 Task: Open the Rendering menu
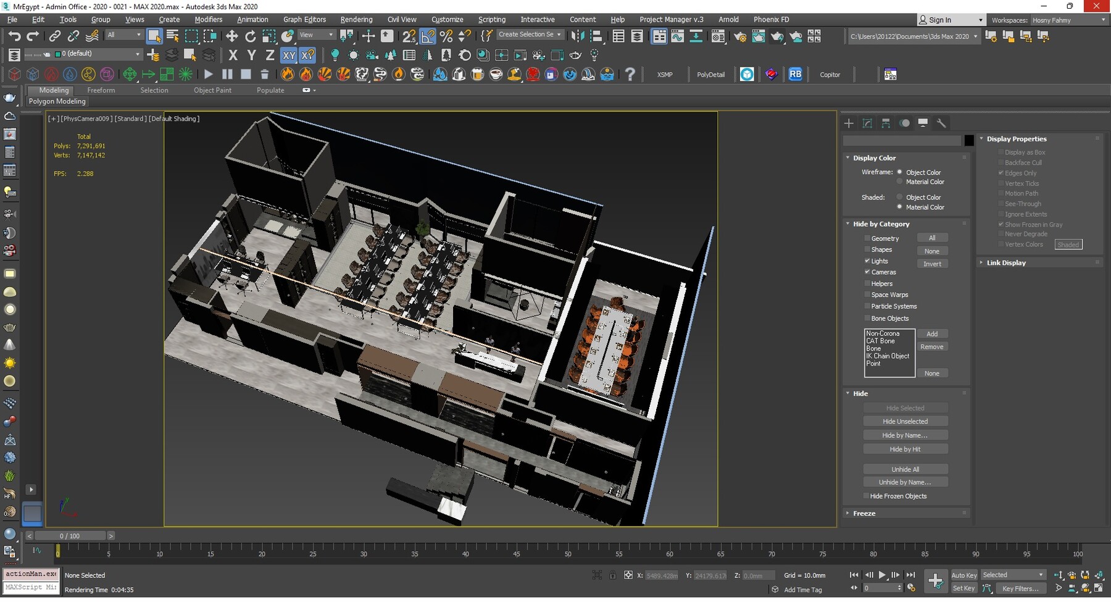pyautogui.click(x=356, y=19)
